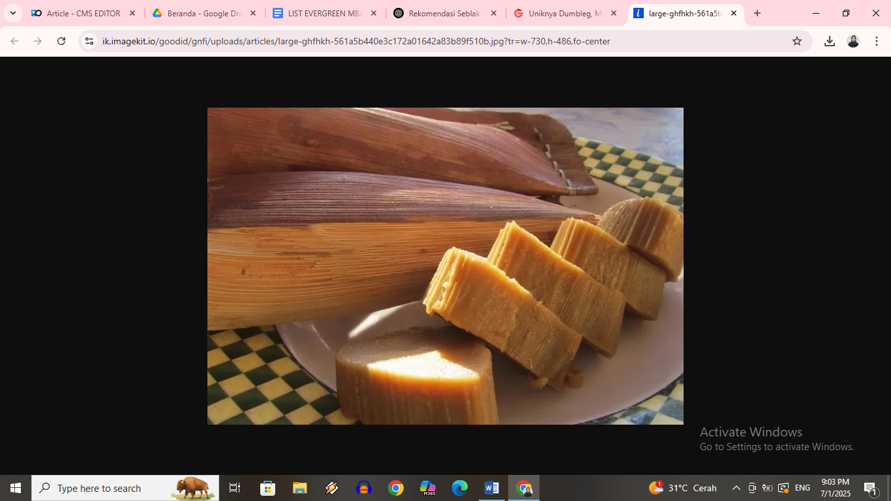Image resolution: width=891 pixels, height=501 pixels.
Task: Expand the tab search dropdown
Action: click(12, 13)
